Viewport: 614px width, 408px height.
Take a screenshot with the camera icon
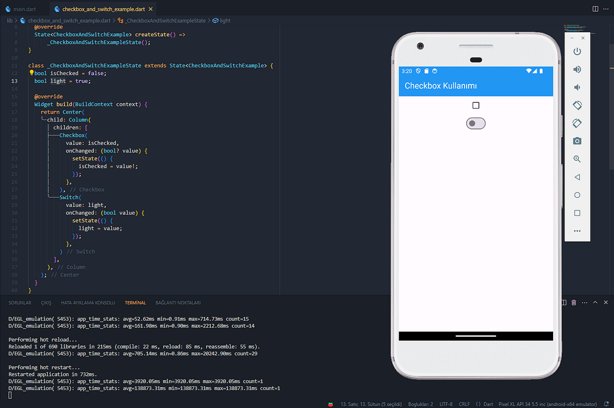click(577, 141)
